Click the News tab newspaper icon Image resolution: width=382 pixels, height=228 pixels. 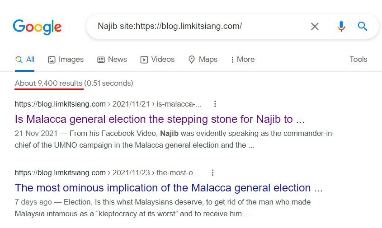(x=101, y=60)
